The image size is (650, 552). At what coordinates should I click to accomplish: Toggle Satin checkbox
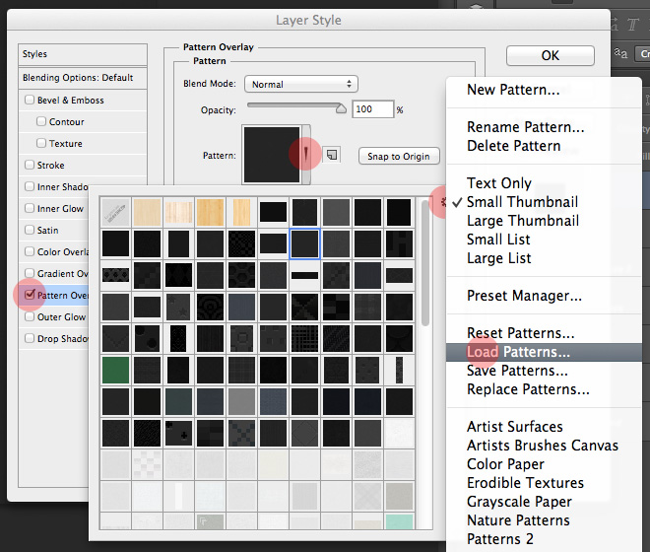(x=30, y=230)
